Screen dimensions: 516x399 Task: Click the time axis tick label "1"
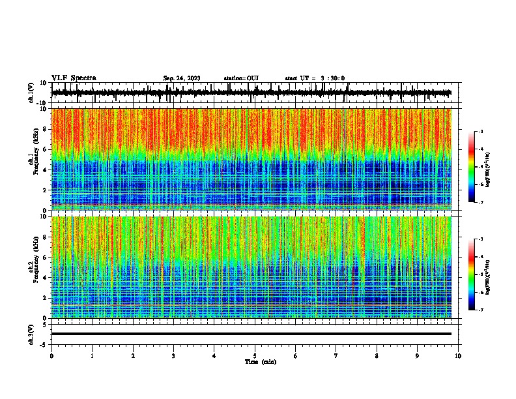pyautogui.click(x=92, y=356)
